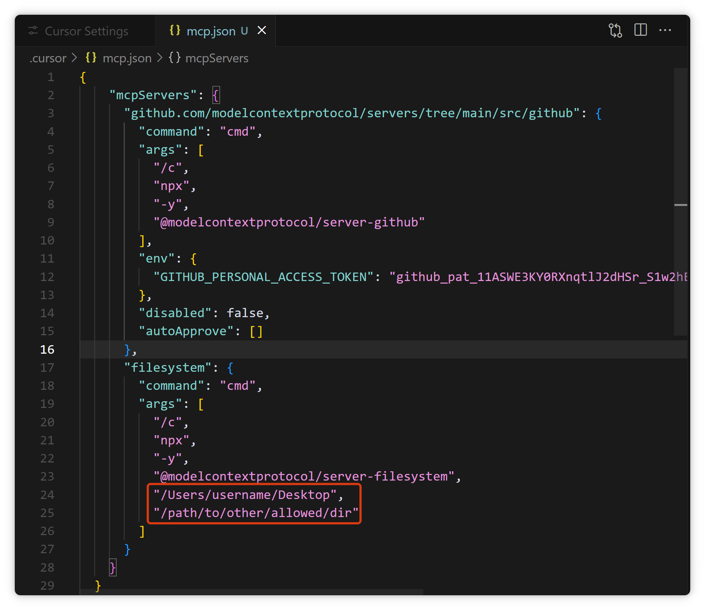705x610 pixels.
Task: Expand the mcpServers breadcrumb symbol list
Action: pyautogui.click(x=216, y=58)
